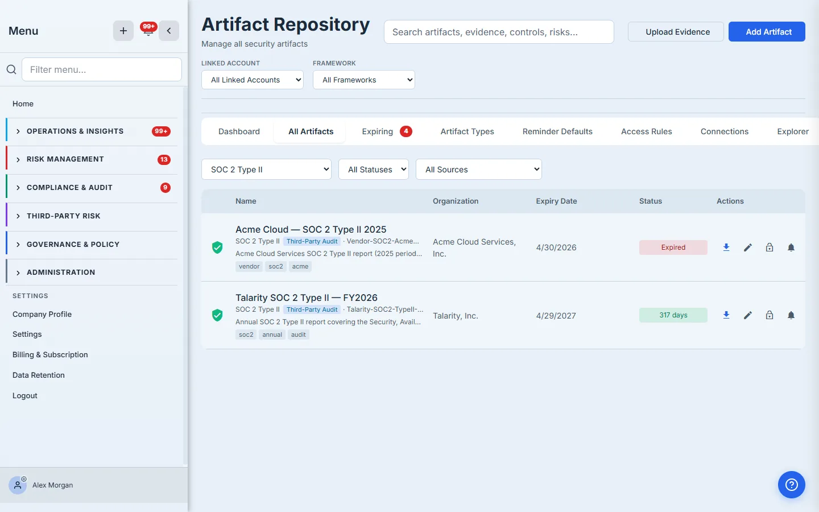The image size is (819, 512).
Task: Open Company Profile settings link
Action: point(42,315)
